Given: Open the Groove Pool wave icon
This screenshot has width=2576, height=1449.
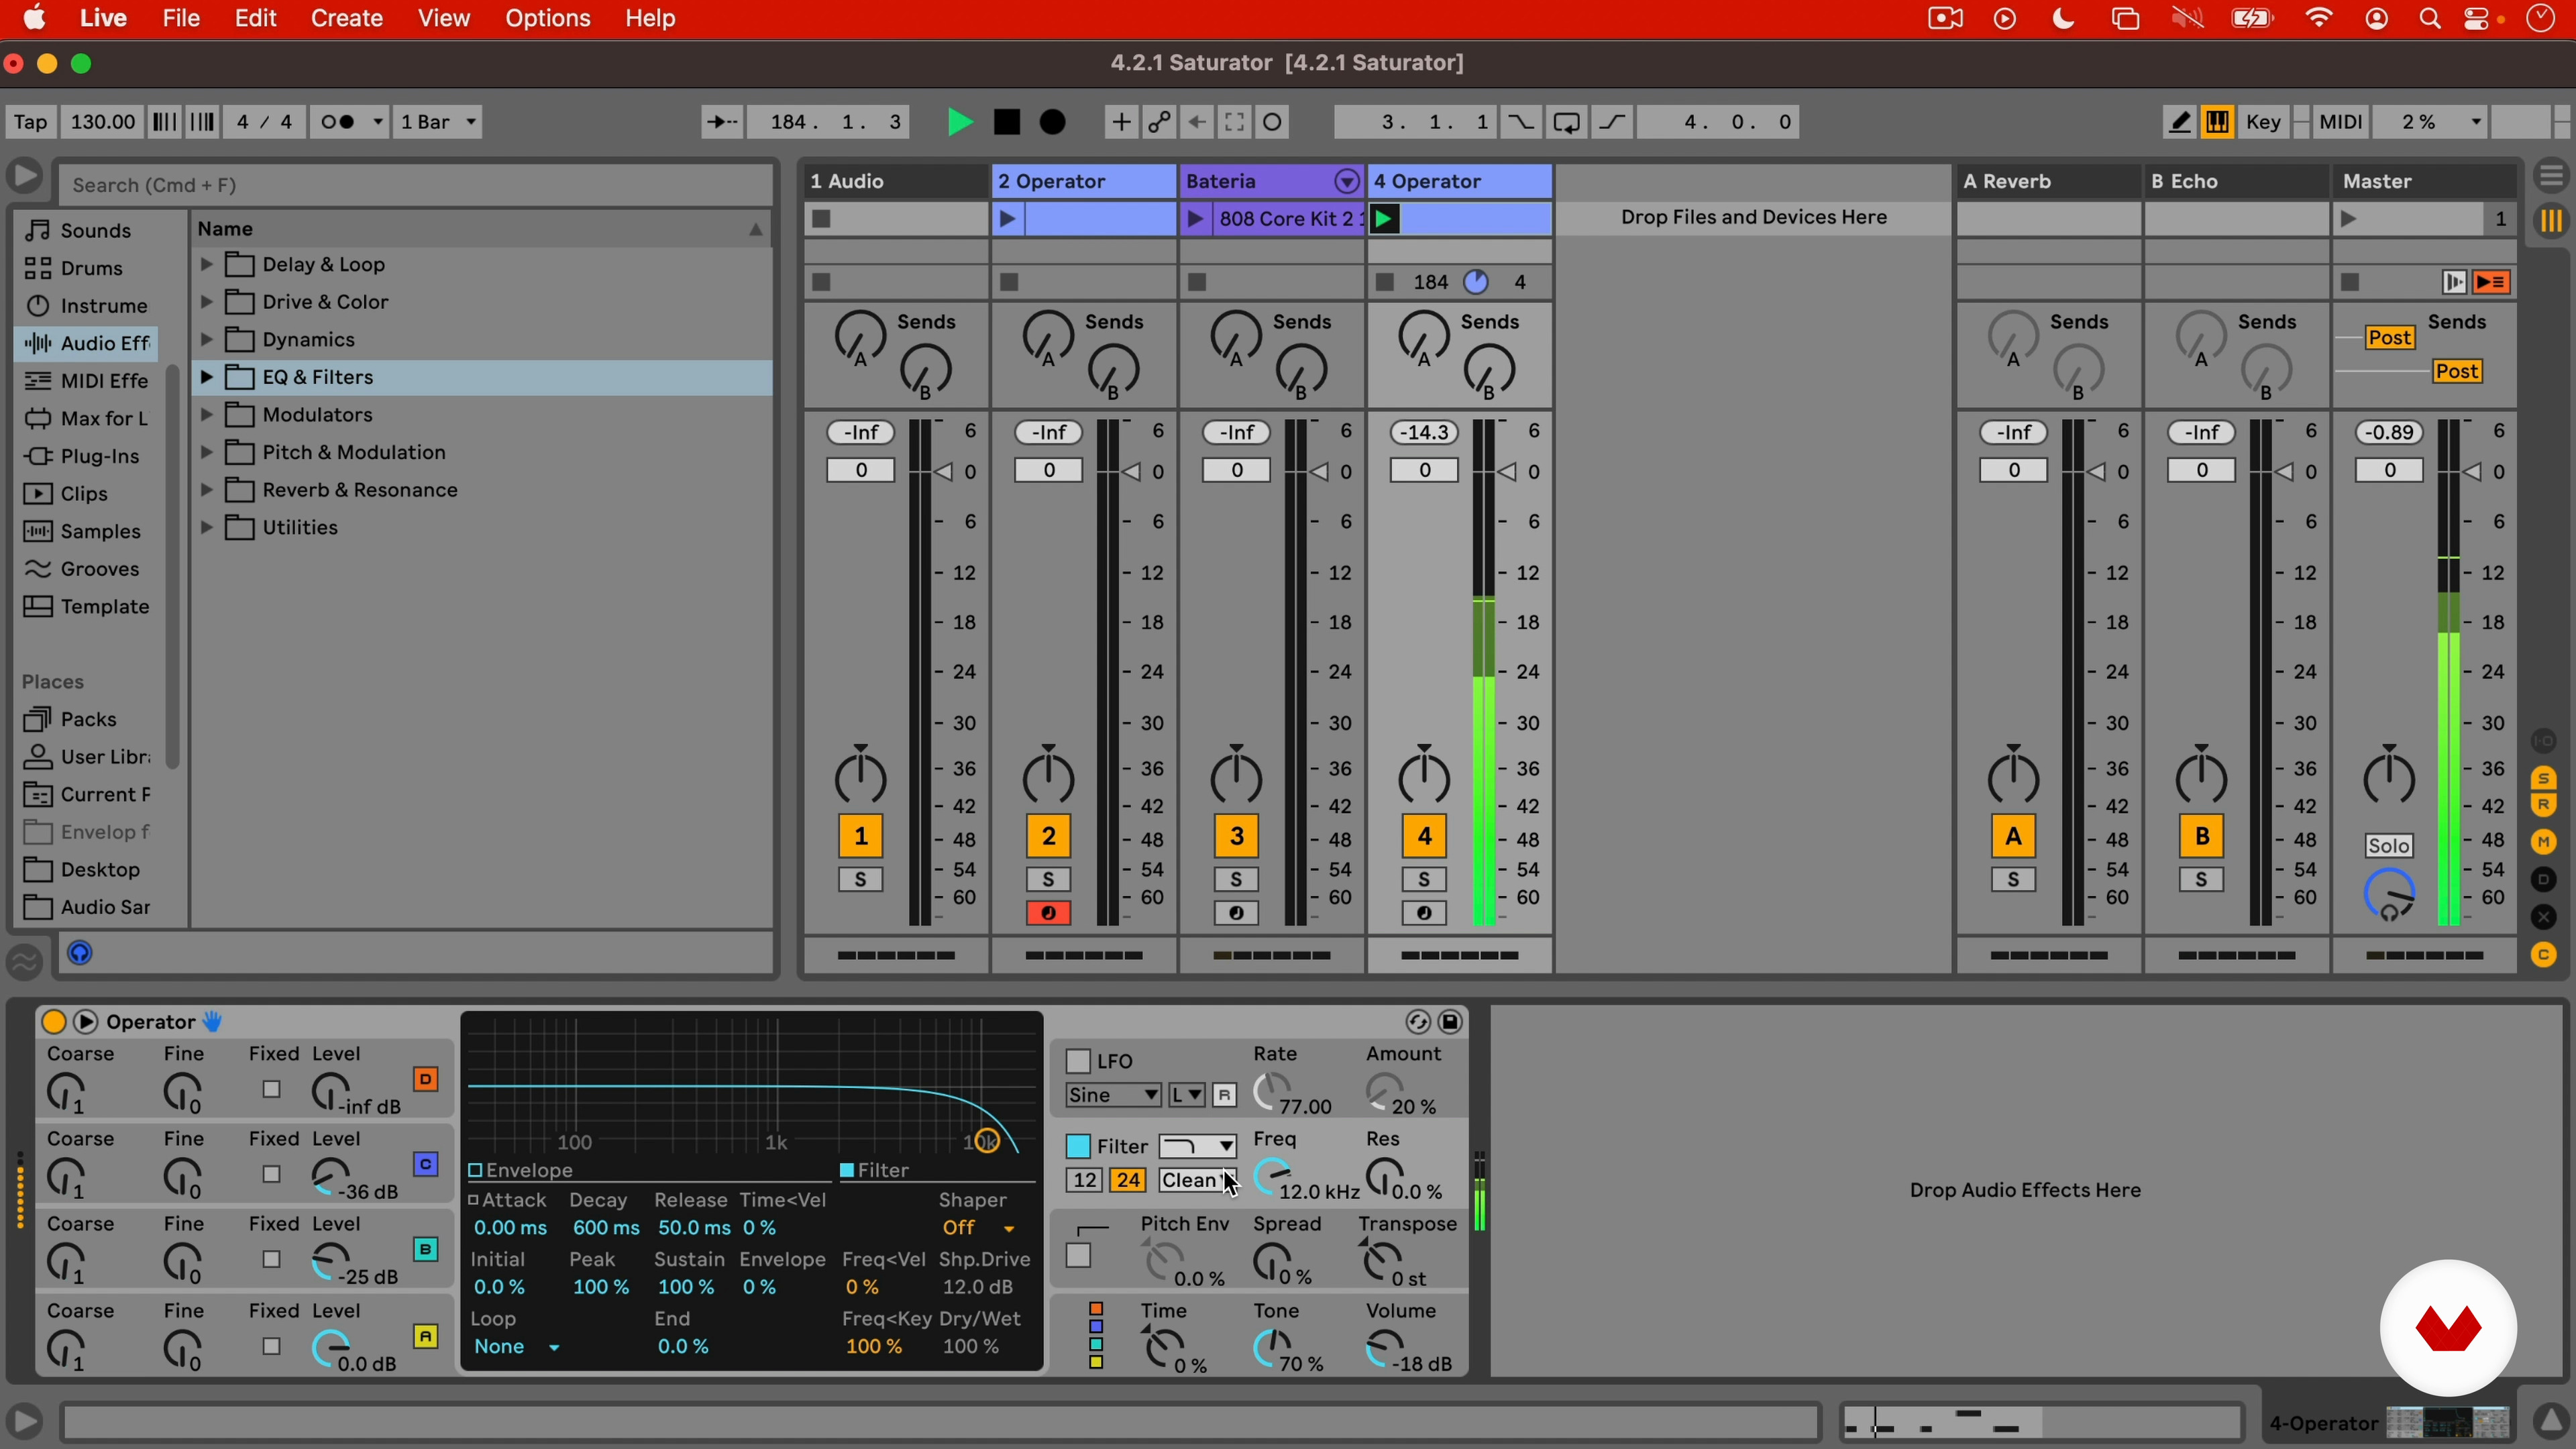Looking at the screenshot, I should [25, 962].
